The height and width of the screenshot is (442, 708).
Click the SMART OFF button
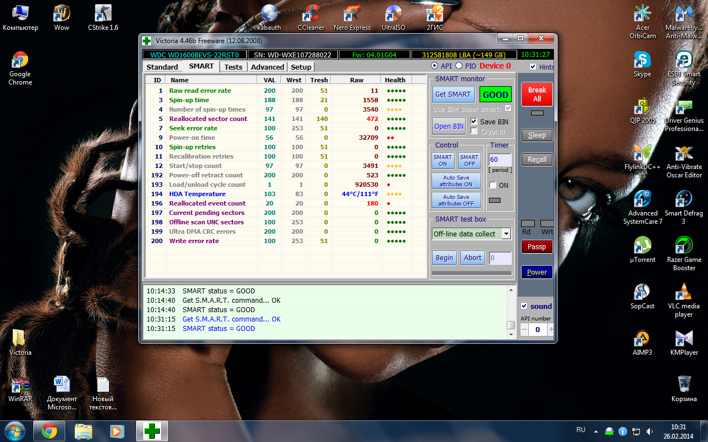click(x=470, y=160)
